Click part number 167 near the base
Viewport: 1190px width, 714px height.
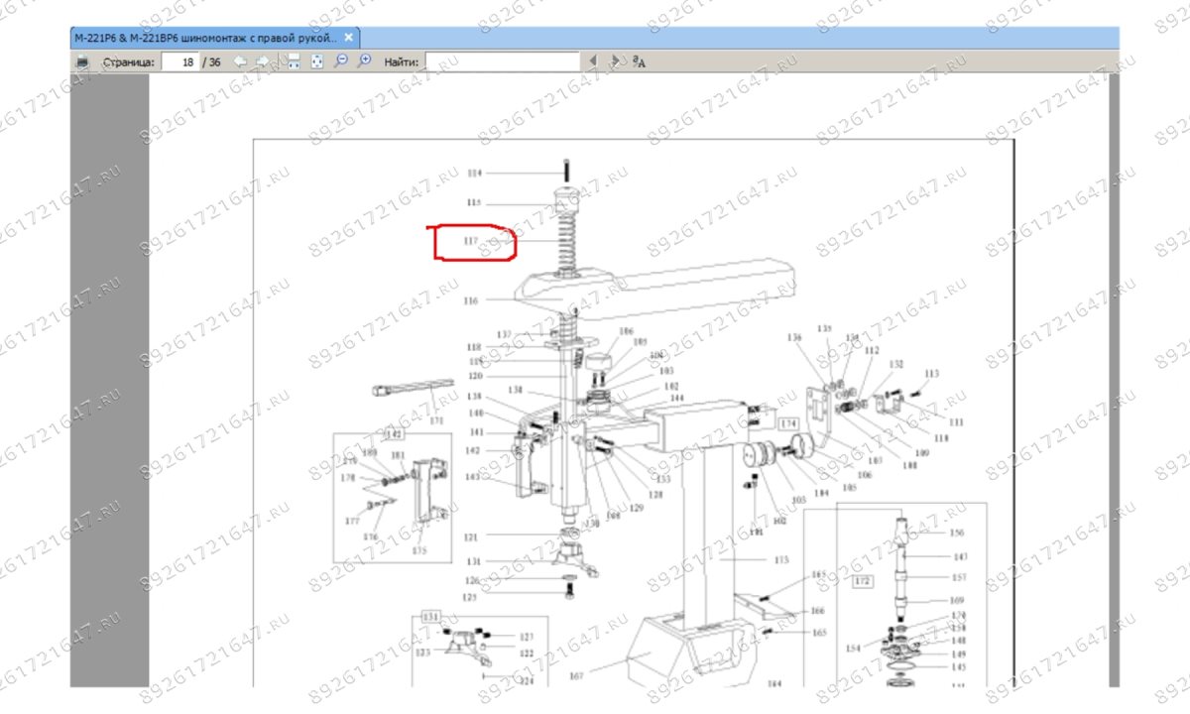tap(577, 676)
